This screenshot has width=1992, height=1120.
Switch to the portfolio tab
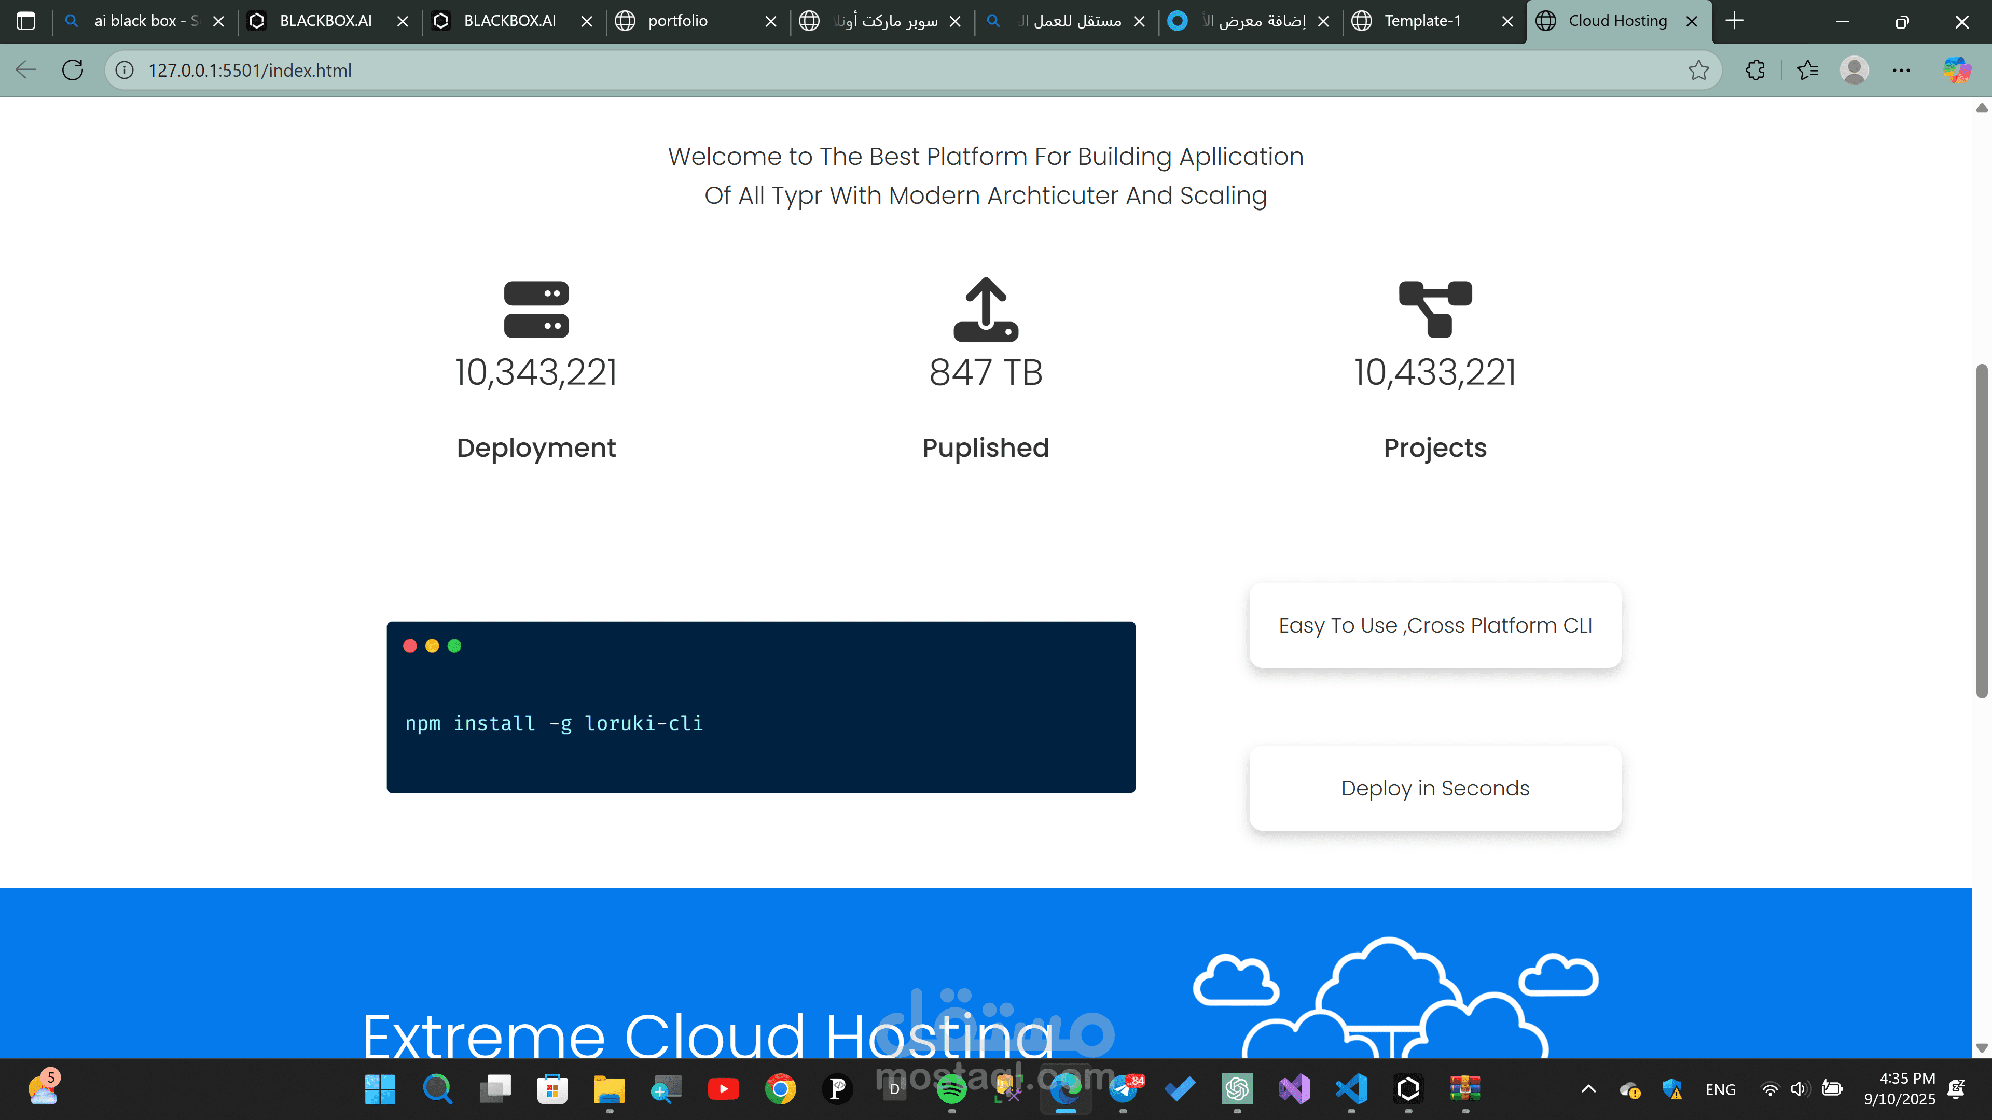[x=677, y=21]
